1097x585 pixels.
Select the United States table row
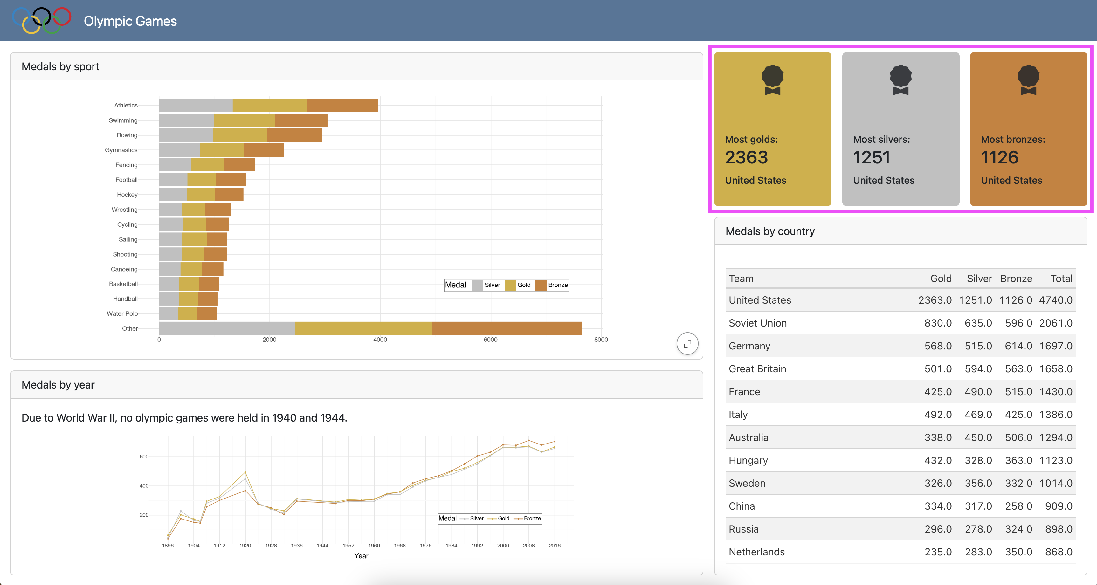pyautogui.click(x=900, y=300)
